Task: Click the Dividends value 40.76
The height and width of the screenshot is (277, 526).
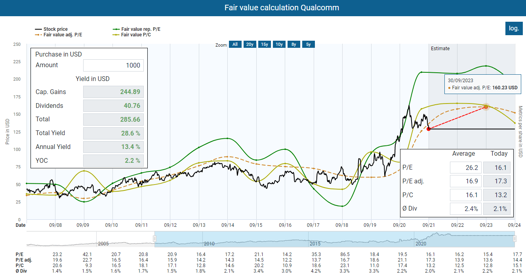Action: point(114,106)
